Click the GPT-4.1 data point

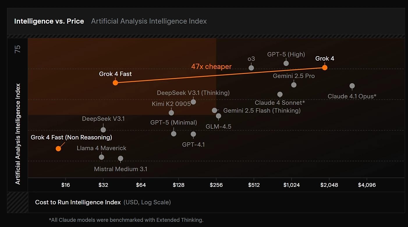(193, 134)
